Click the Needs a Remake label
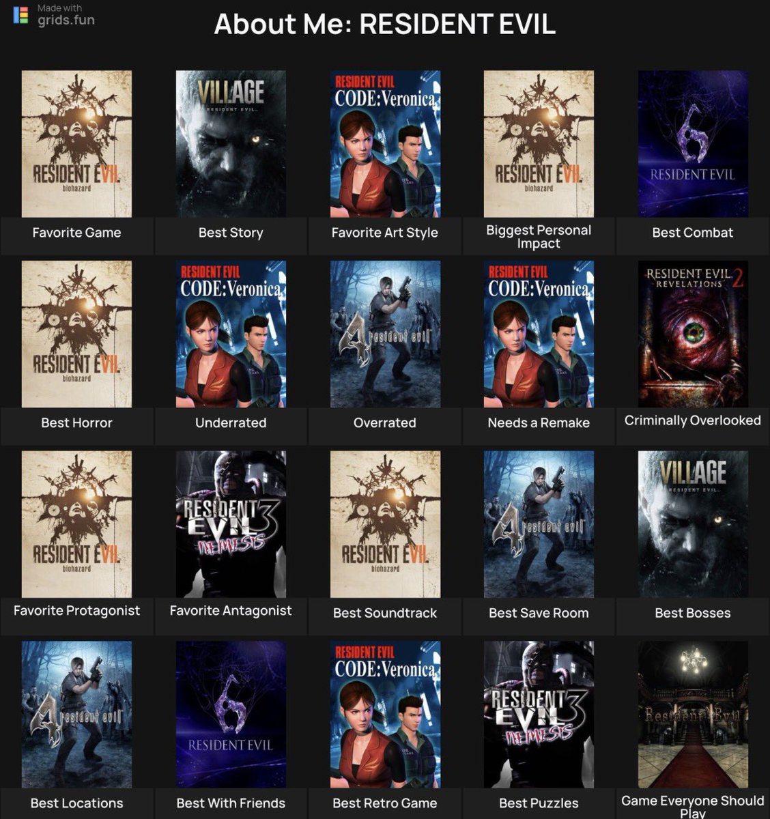 pyautogui.click(x=539, y=422)
